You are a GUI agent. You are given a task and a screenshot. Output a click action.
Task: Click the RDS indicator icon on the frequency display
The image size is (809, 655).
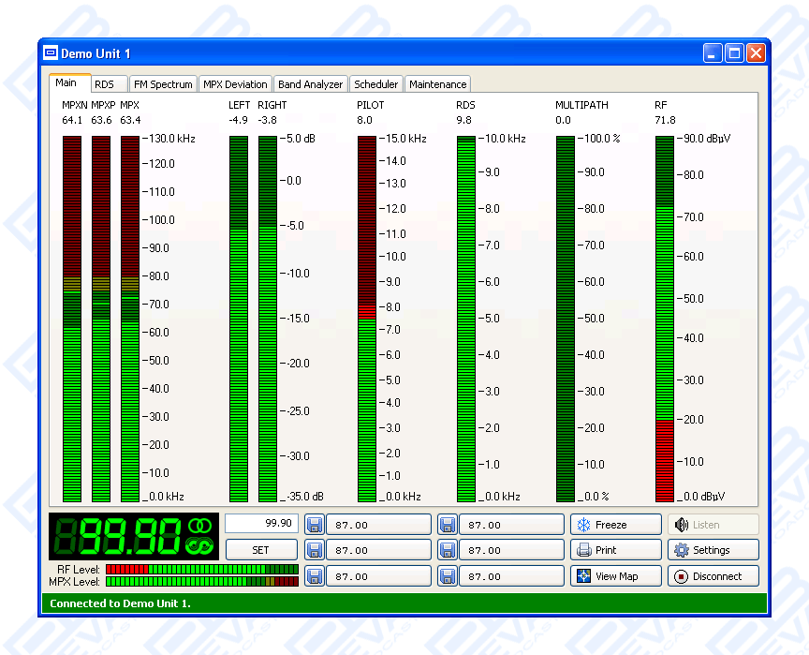click(x=199, y=546)
